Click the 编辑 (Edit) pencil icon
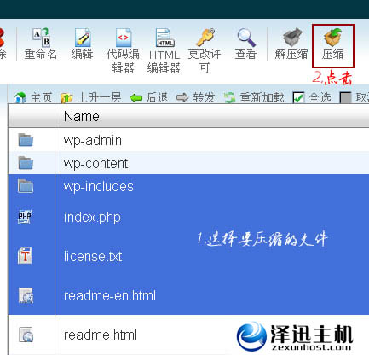This screenshot has width=369, height=355. [83, 38]
